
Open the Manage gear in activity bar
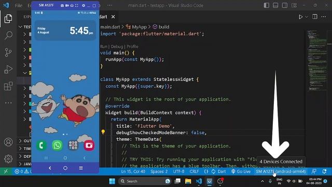(x=8, y=159)
